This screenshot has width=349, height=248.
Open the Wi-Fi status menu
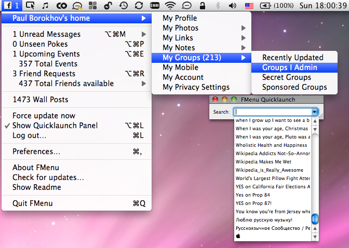[170, 6]
